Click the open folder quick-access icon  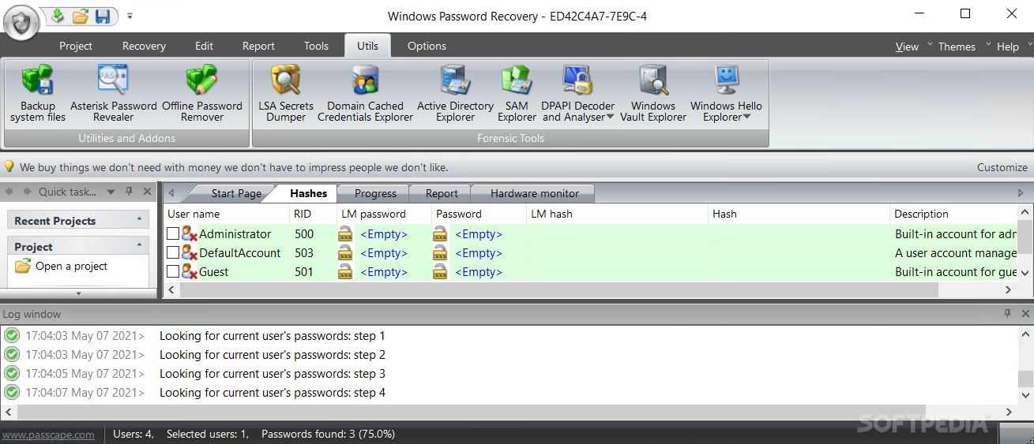(x=81, y=16)
